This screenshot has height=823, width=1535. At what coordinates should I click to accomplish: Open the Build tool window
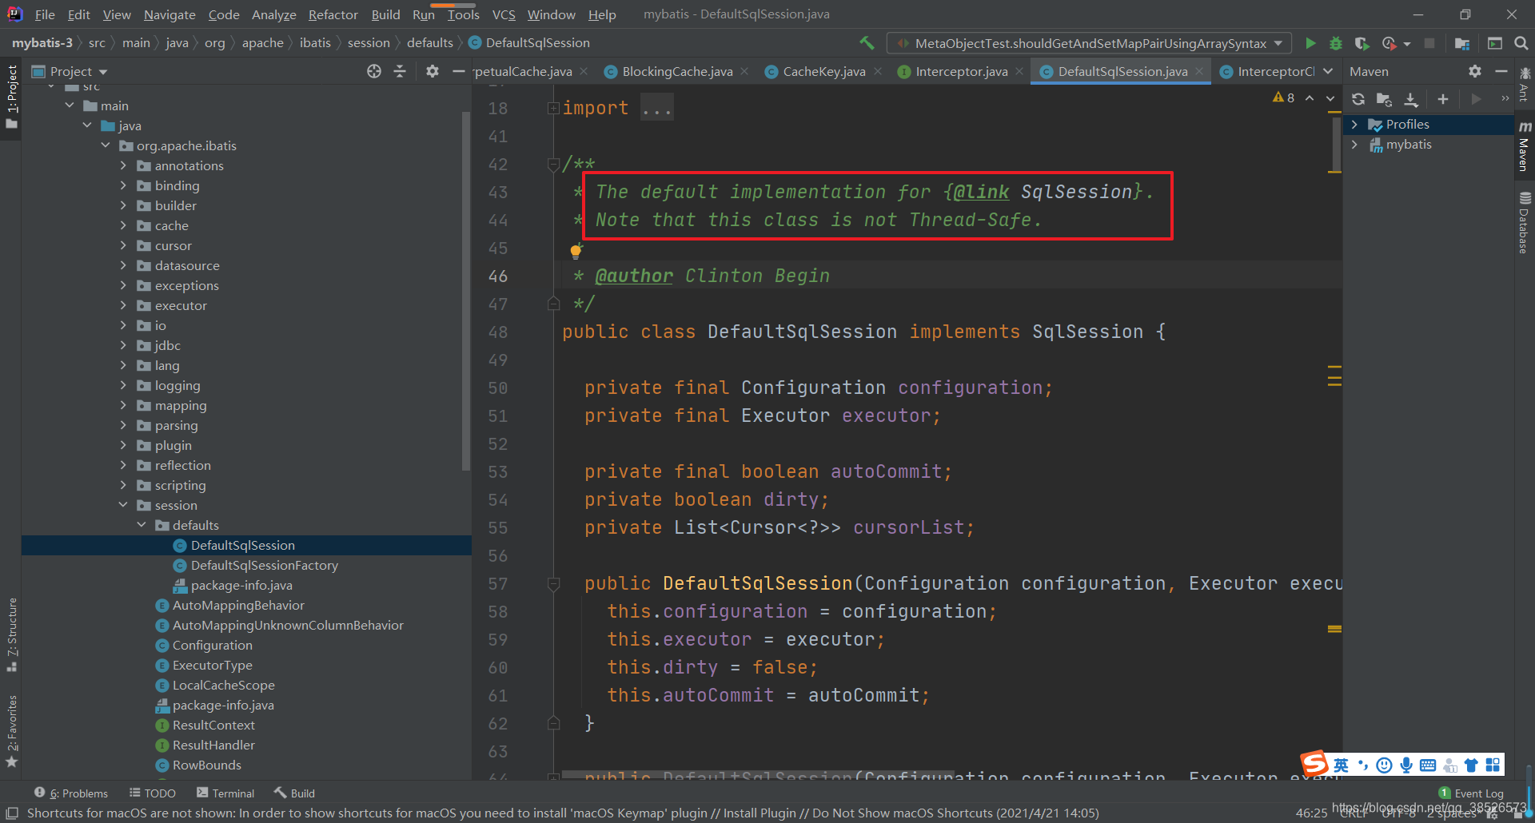[x=295, y=793]
